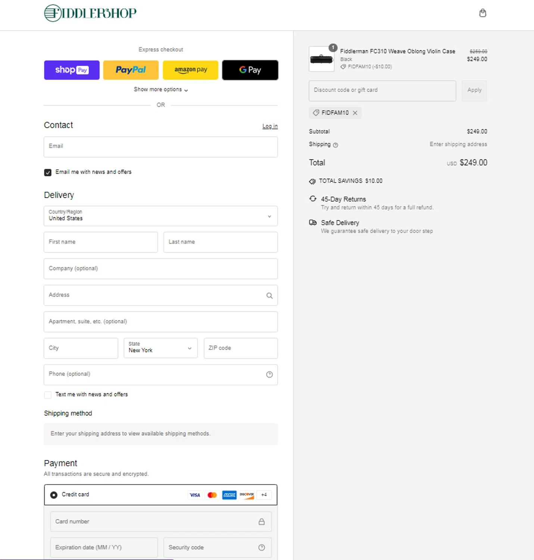Pay with PayPal

click(131, 70)
